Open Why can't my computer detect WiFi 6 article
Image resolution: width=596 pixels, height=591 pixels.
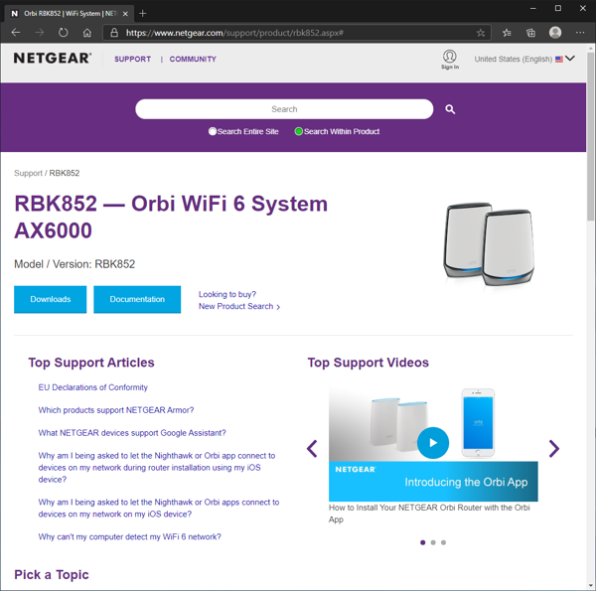[129, 536]
